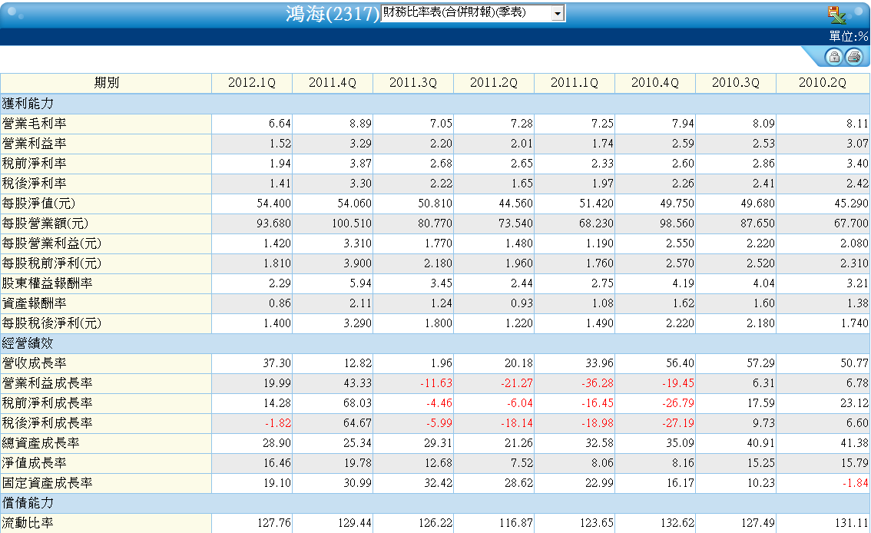871x533 pixels.
Task: Select the 流動比率 row label
Action: pos(28,523)
